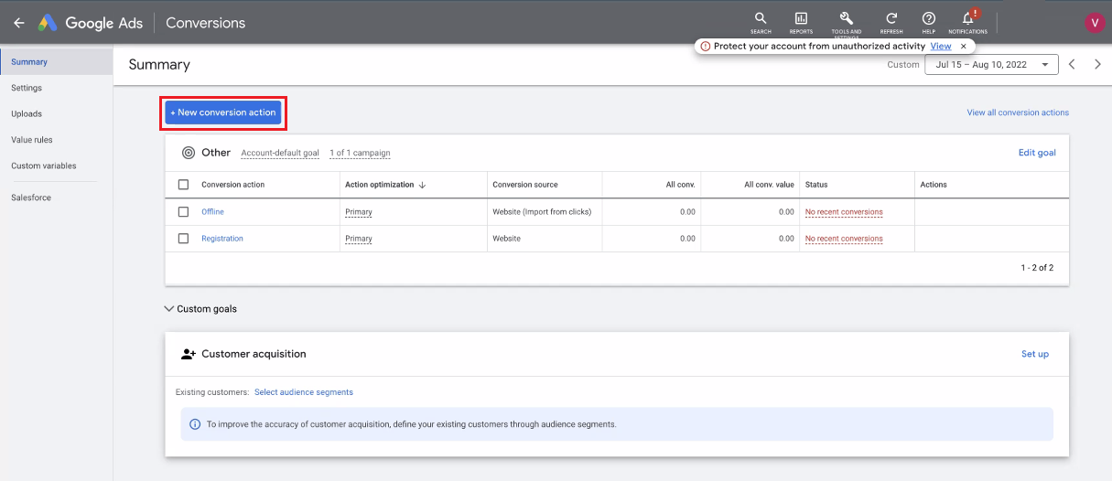
Task: Click the info icon in customer acquisition notice
Action: coord(194,424)
